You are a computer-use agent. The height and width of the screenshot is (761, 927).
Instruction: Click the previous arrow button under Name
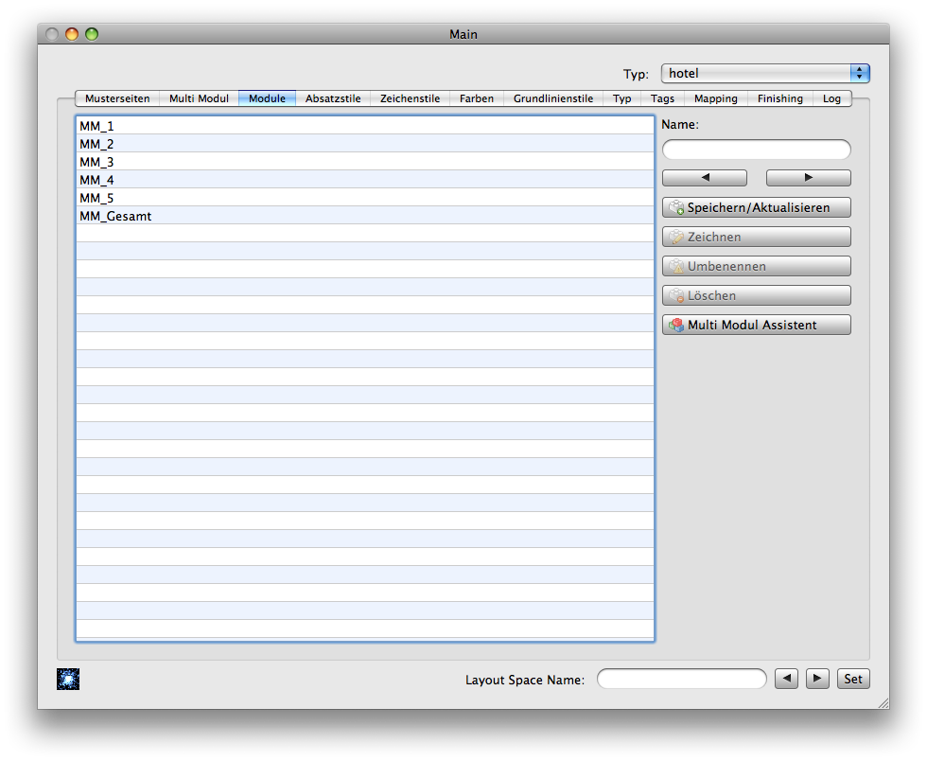[705, 178]
